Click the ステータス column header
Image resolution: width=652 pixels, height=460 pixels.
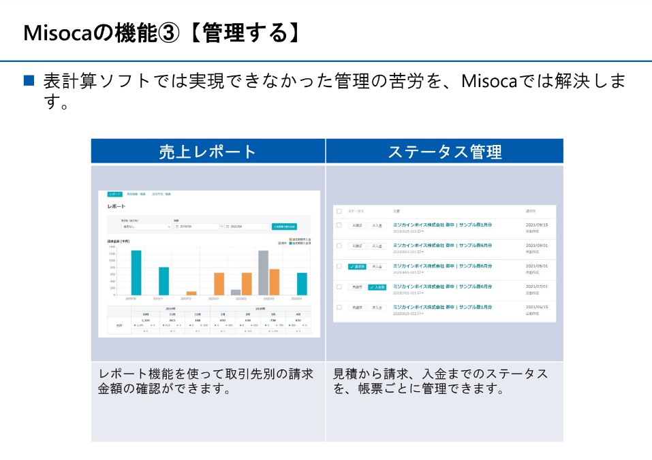356,212
